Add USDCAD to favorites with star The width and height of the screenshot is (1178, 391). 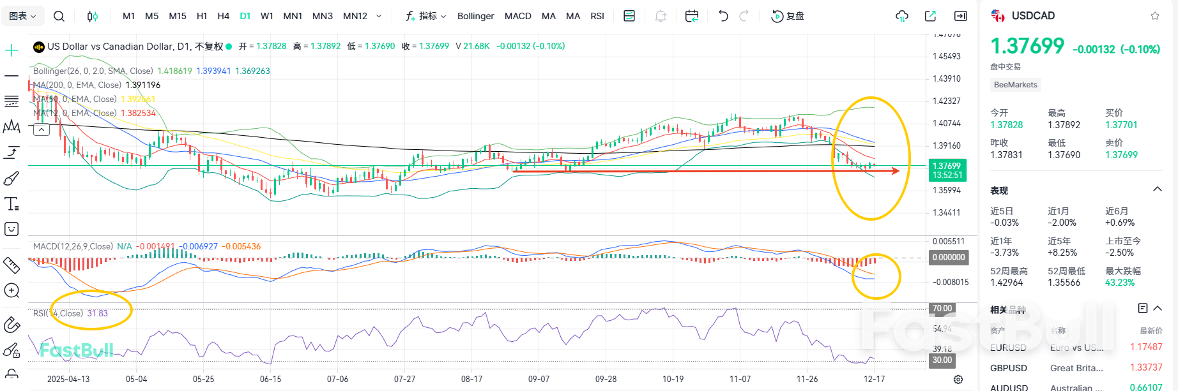pos(1155,16)
